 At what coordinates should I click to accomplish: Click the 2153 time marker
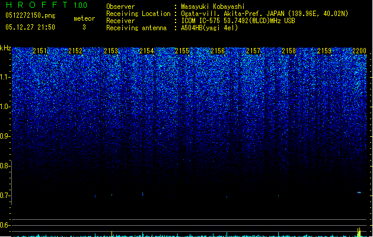111,51
